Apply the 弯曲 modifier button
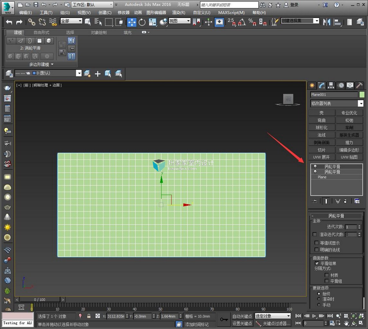Image resolution: width=368 pixels, height=329 pixels. (321, 120)
